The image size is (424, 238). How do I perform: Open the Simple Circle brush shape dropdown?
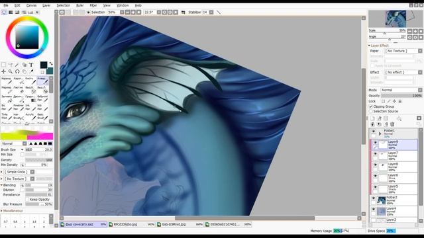[x=19, y=172]
